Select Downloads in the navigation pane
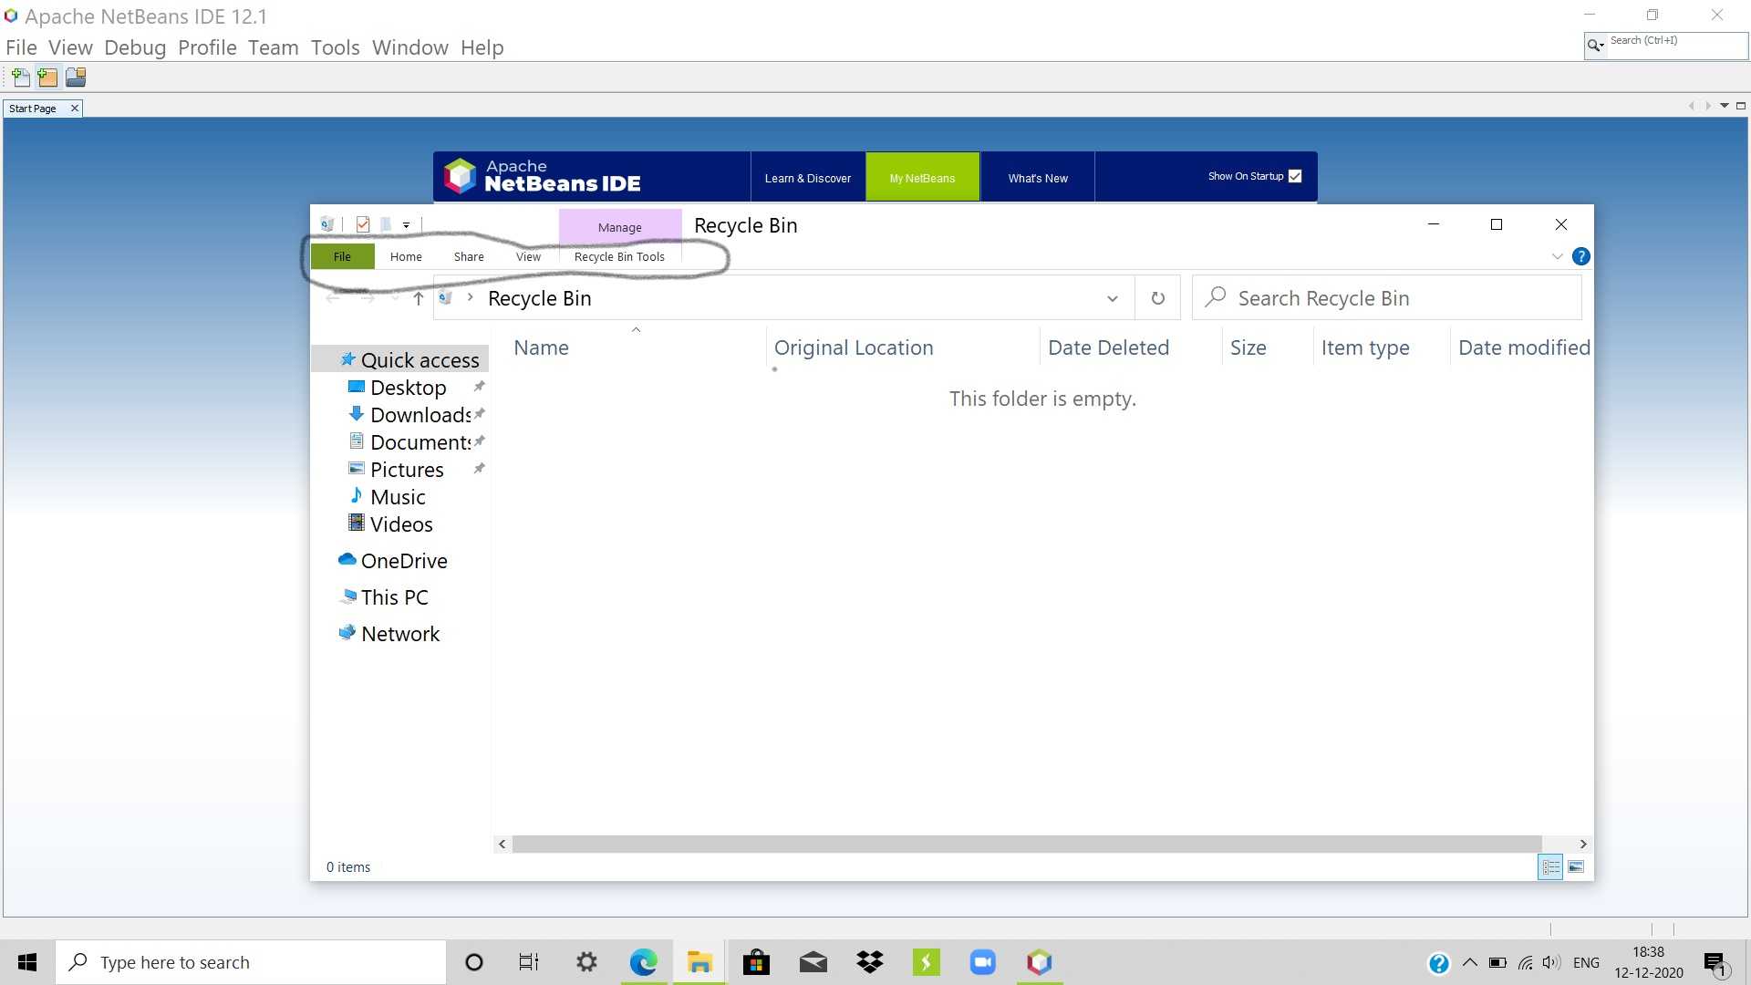This screenshot has height=985, width=1751. click(420, 415)
